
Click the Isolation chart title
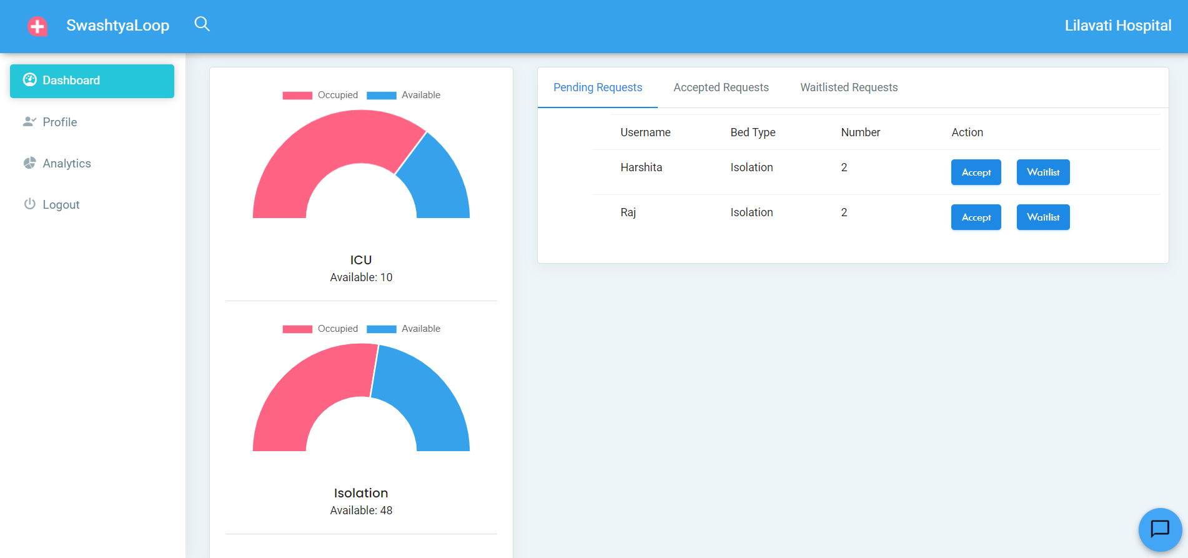(361, 493)
